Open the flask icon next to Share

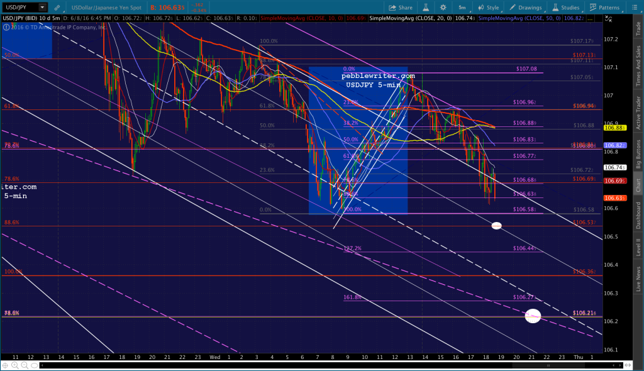[426, 8]
